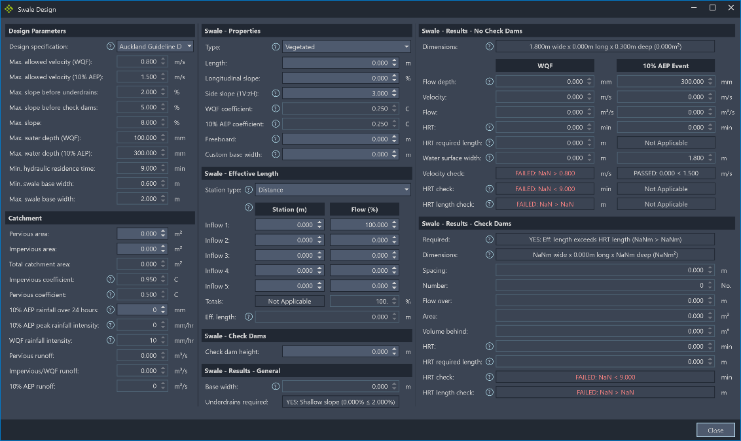This screenshot has height=441, width=741.
Task: Click the Inflow 5 Station input
Action: click(x=290, y=286)
